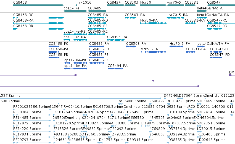Open the CG8485-RC transcript
The width and height of the screenshot is (235, 144).
96,34
